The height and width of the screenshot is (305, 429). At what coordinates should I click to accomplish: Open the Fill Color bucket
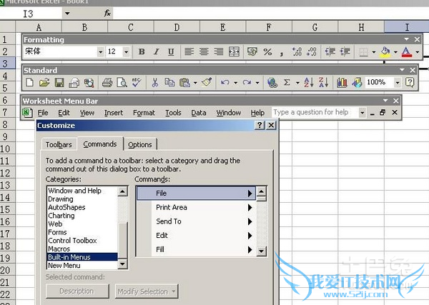pos(385,51)
